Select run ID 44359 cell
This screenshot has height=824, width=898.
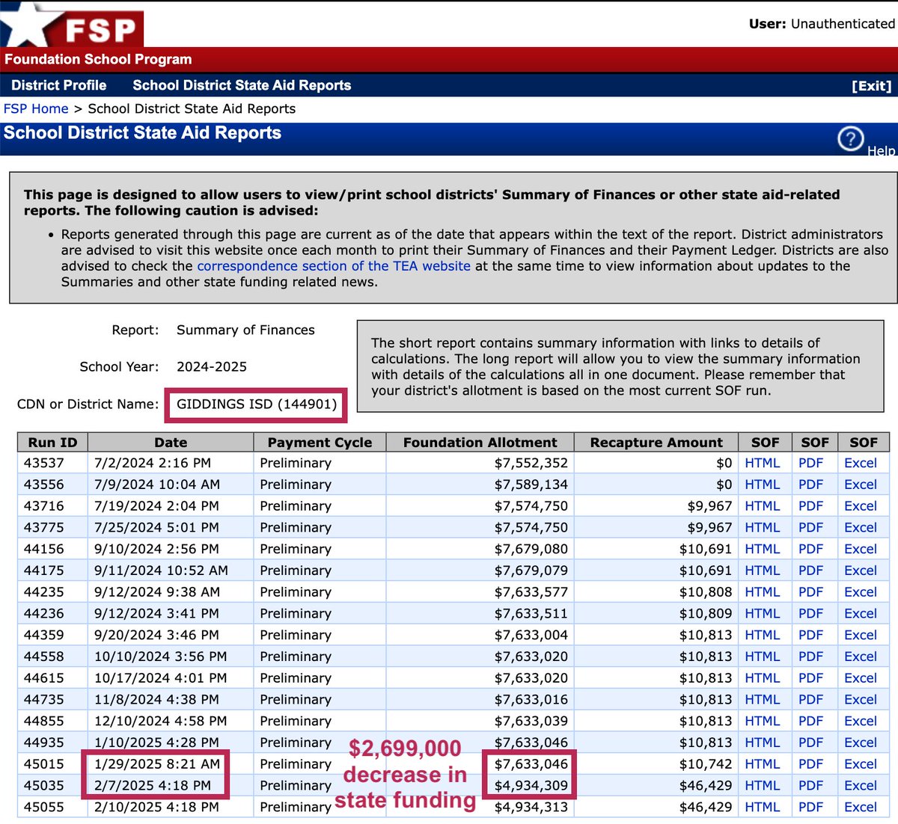click(52, 635)
